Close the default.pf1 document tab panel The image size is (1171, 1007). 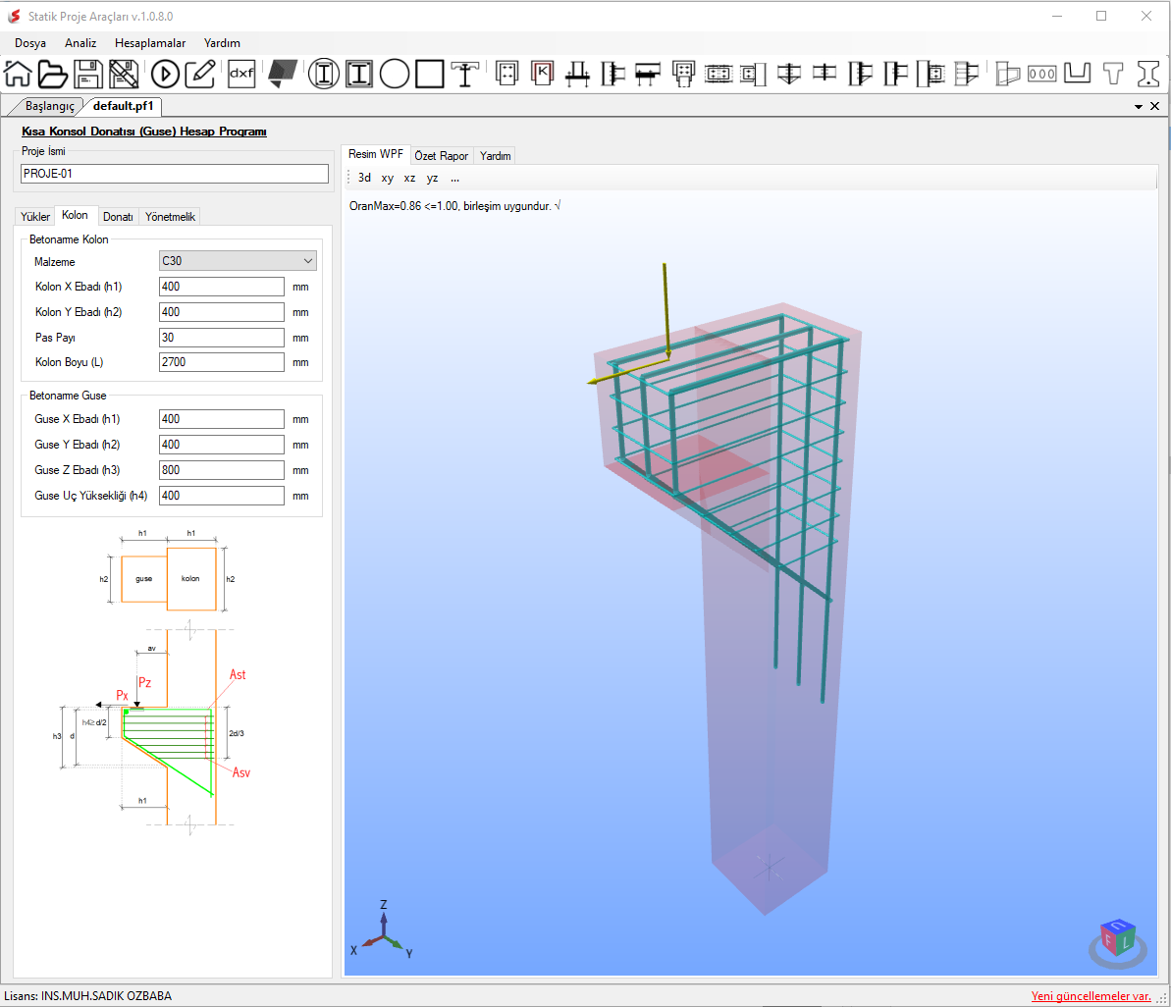point(1154,106)
